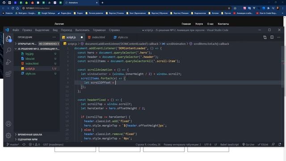The image size is (286, 161).
Task: Click ESLint in the status bar
Action: point(263,144)
